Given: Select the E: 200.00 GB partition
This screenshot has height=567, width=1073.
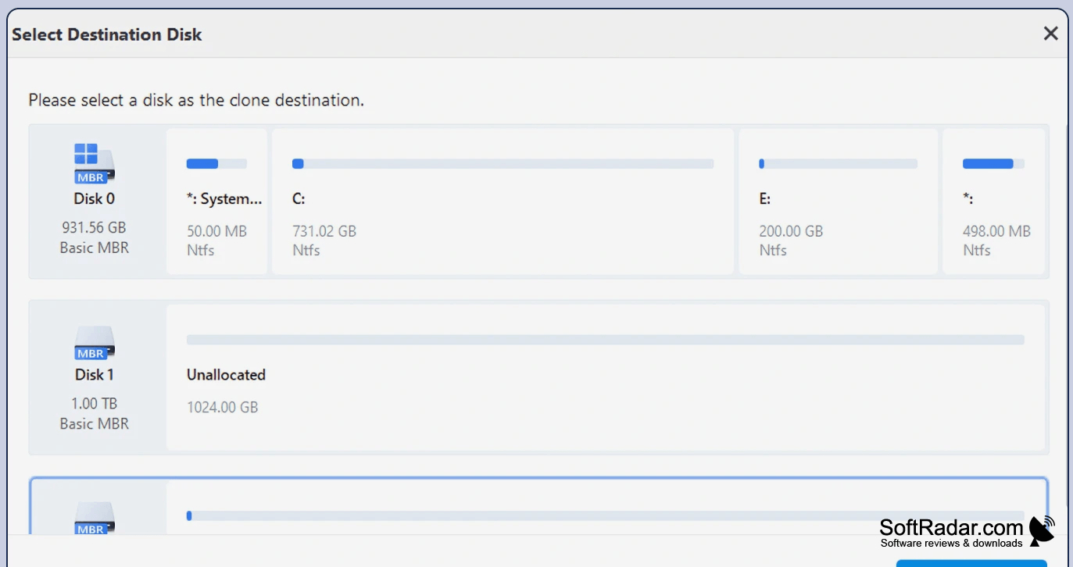Looking at the screenshot, I should (x=838, y=201).
